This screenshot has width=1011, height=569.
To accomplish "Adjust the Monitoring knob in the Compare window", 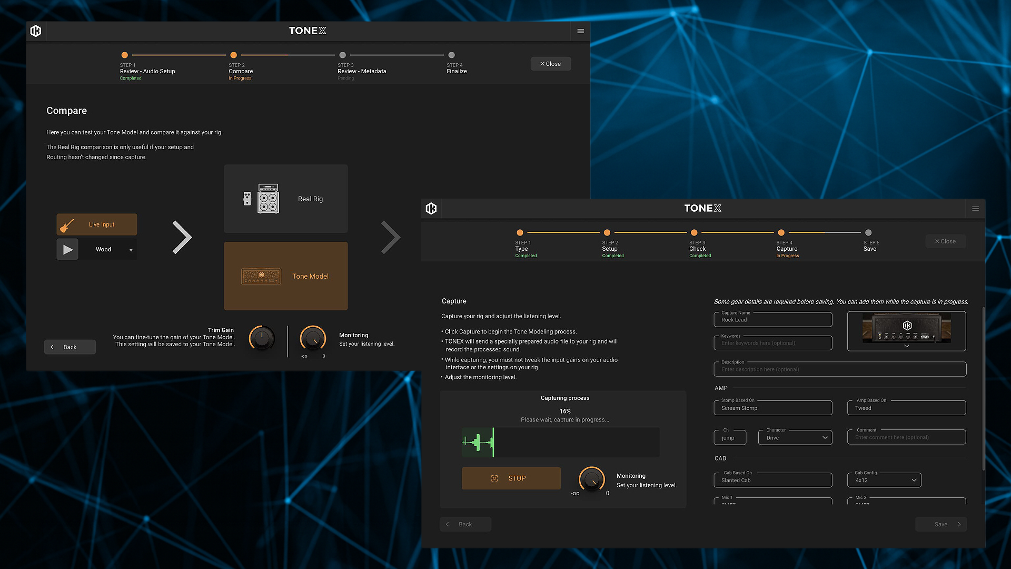I will 313,338.
